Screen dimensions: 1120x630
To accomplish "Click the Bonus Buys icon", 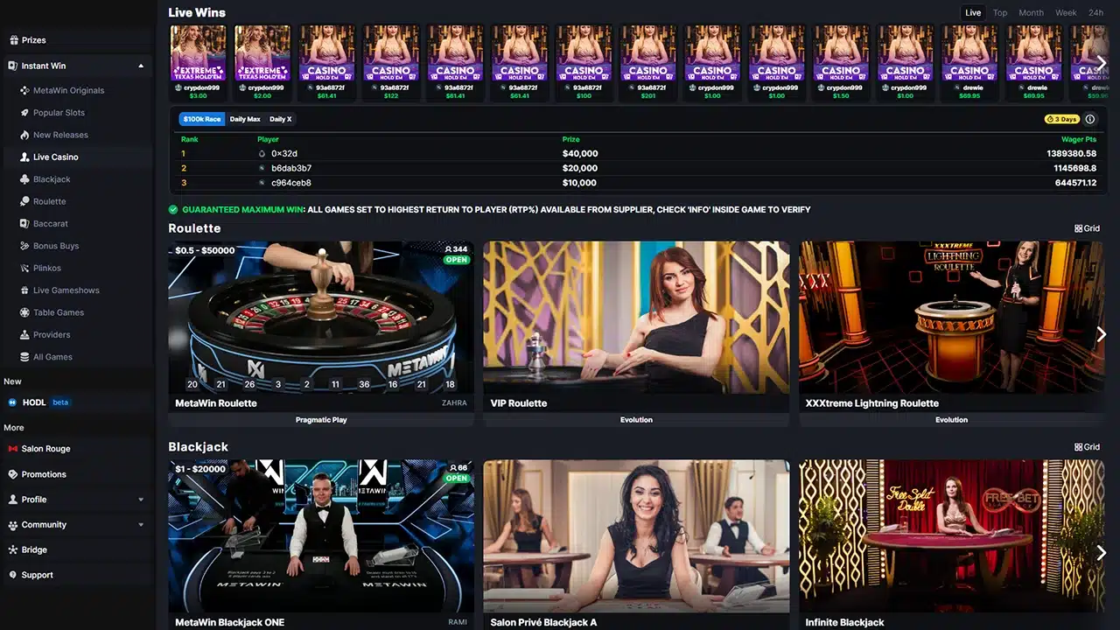I will [x=25, y=246].
